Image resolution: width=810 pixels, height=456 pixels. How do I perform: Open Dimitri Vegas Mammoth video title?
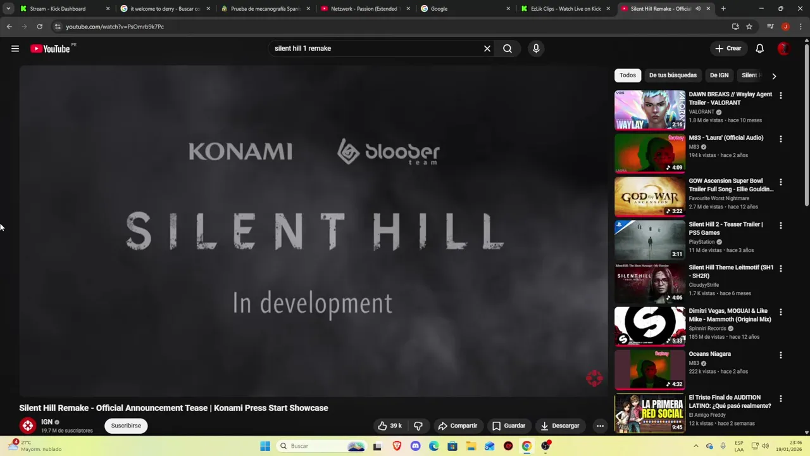pyautogui.click(x=730, y=315)
